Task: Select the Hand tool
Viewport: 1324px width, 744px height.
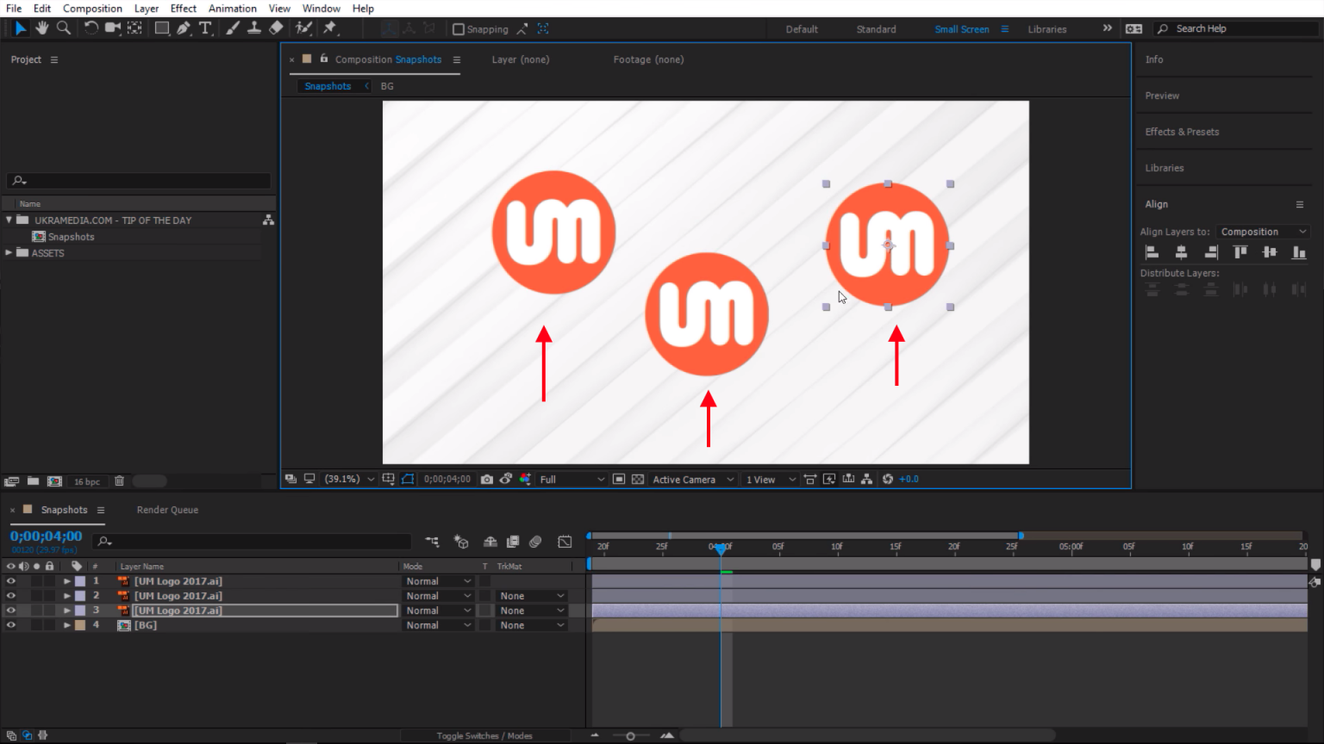Action: click(x=41, y=28)
